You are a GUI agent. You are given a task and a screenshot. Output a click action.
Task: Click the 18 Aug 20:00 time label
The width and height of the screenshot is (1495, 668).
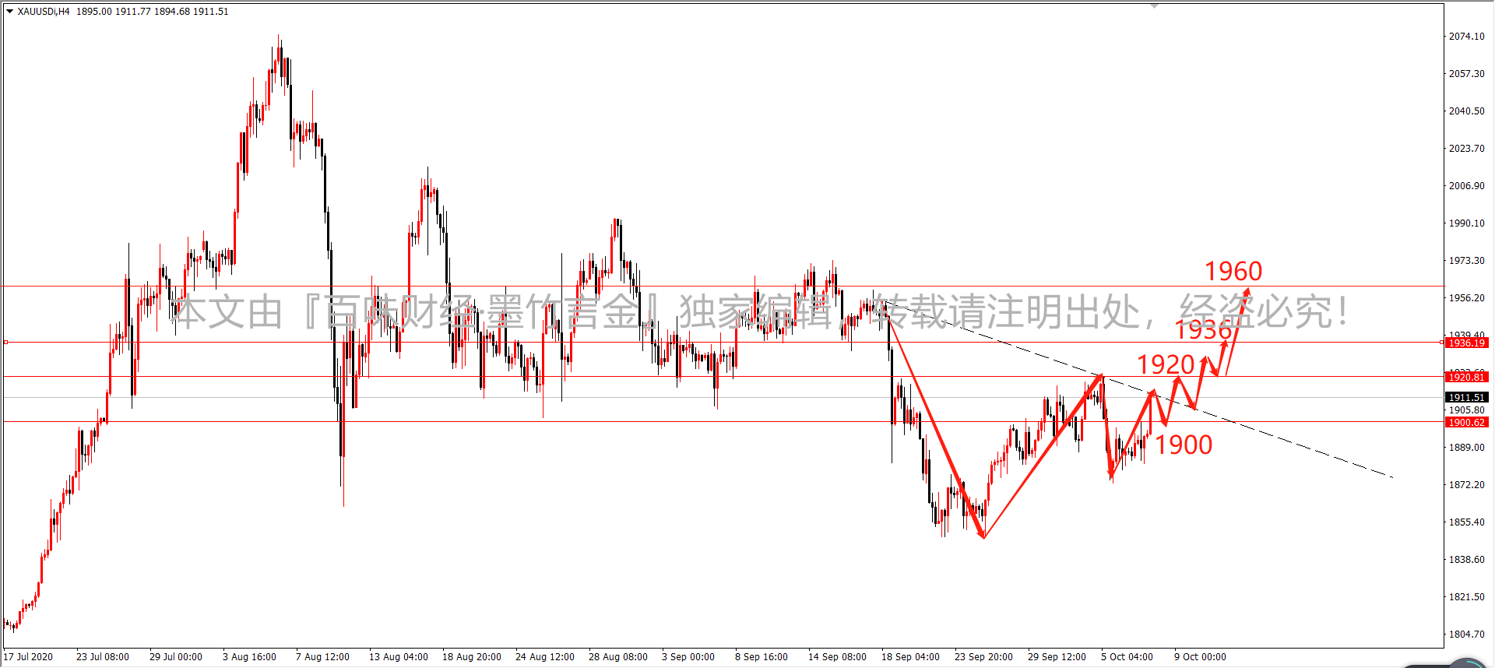pos(472,657)
